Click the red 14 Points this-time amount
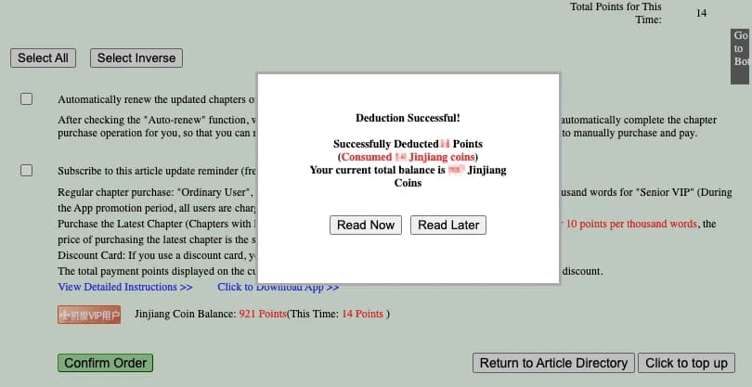The height and width of the screenshot is (387, 752). [362, 315]
